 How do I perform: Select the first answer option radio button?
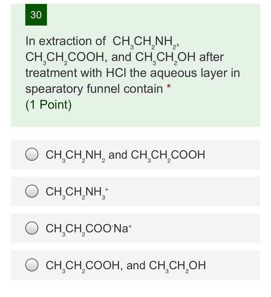[x=32, y=155]
